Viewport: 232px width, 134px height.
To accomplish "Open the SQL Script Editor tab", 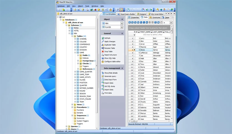I will pyautogui.click(x=156, y=14).
